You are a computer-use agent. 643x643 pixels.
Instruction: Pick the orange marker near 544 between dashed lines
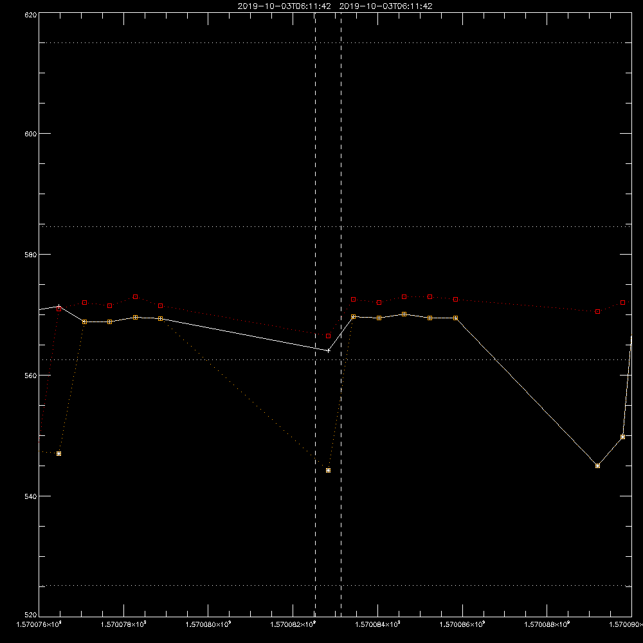tap(328, 471)
